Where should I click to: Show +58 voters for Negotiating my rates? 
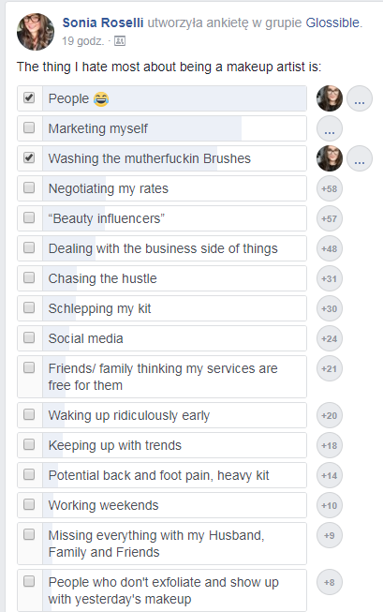click(330, 188)
